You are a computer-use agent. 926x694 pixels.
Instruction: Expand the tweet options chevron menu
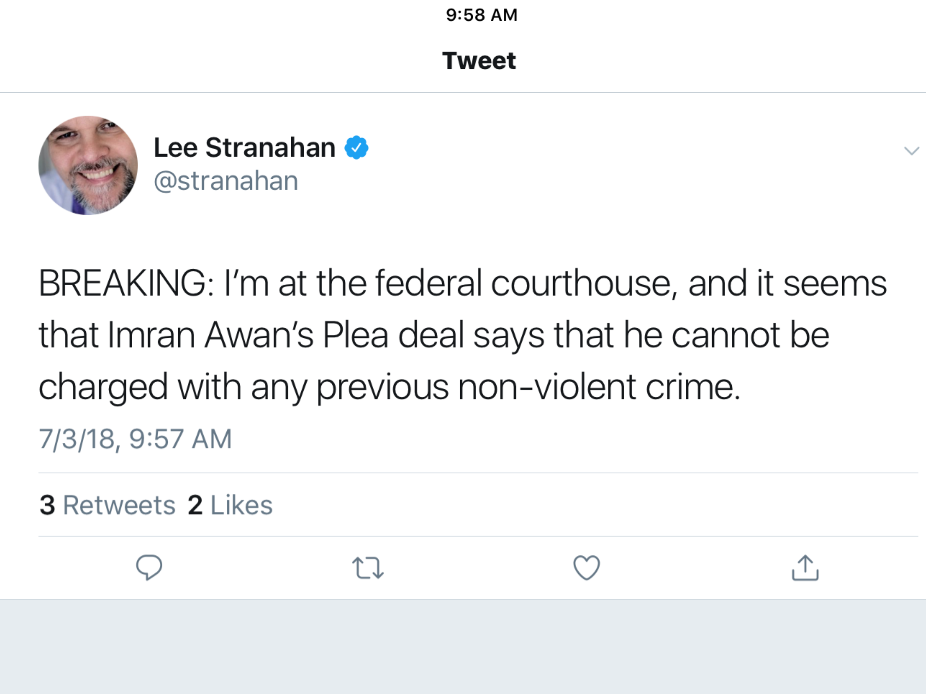(911, 151)
